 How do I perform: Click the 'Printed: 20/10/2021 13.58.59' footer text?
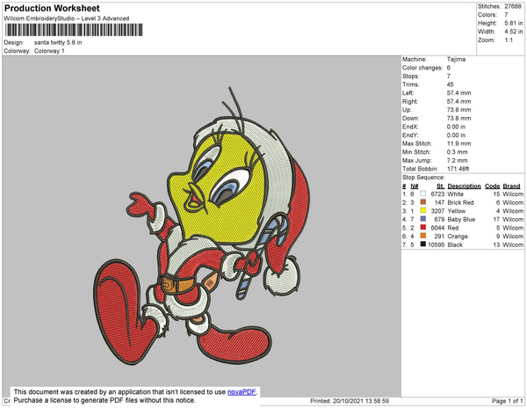pyautogui.click(x=350, y=401)
